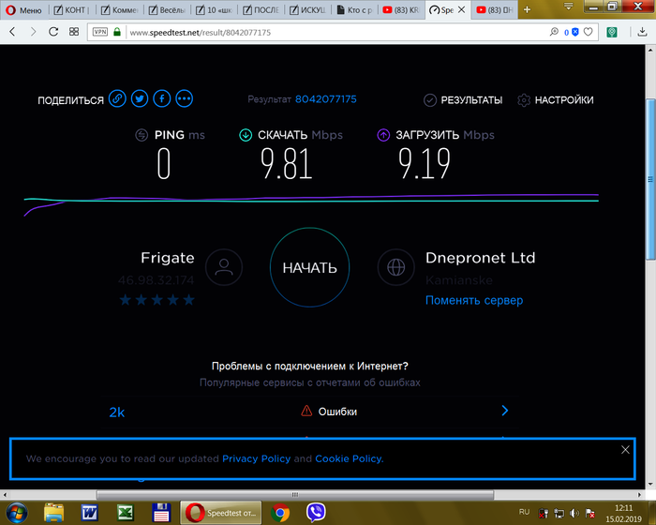Go forward to next page
The image size is (656, 525).
click(x=33, y=32)
